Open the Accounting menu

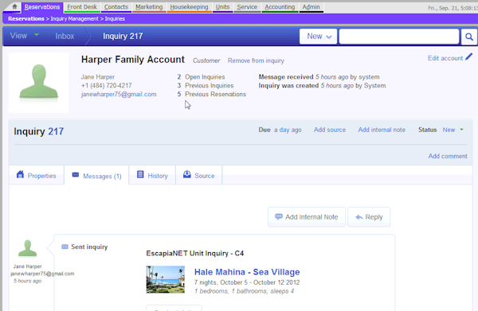point(280,7)
